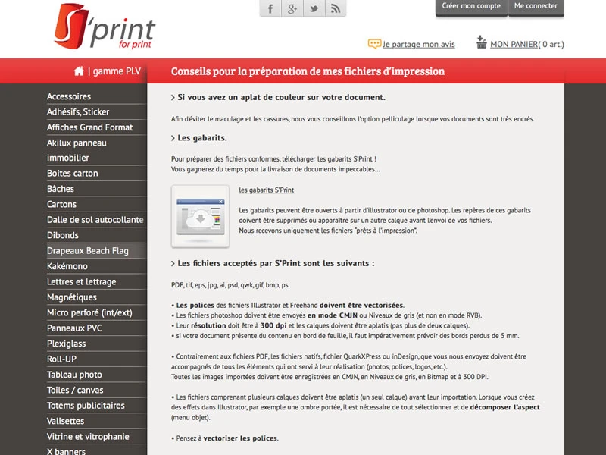Open MON PANIER link
This screenshot has height=455, width=606.
pos(514,44)
